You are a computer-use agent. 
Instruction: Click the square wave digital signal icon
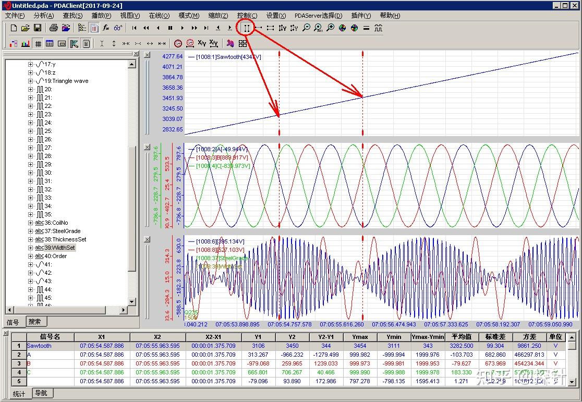[378, 28]
